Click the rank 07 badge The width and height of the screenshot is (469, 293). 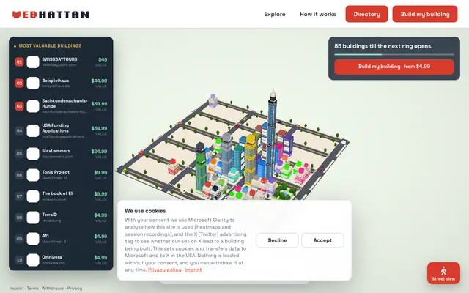(x=20, y=196)
